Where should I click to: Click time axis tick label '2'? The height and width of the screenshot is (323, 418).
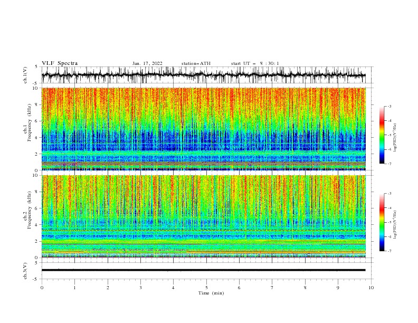pos(108,288)
